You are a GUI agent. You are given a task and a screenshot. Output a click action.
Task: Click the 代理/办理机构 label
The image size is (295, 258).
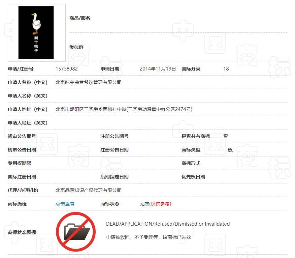click(x=23, y=190)
